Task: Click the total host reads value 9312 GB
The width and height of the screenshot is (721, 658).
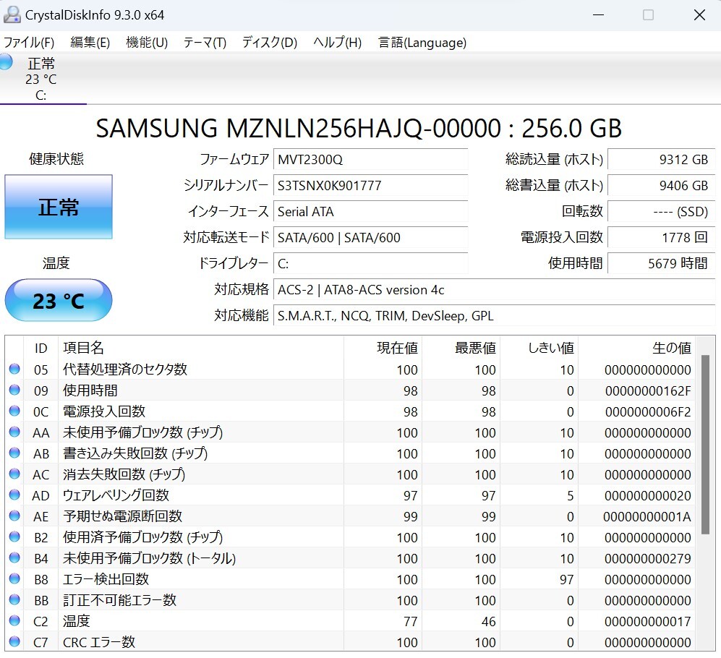Action: pos(661,160)
